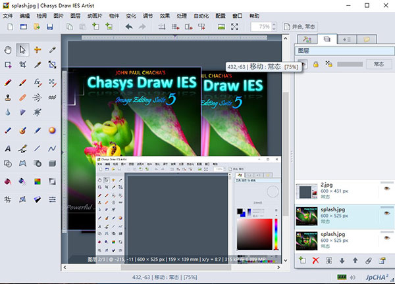Screen dimensions: 395x284
Task: Toggle eye on bottom splash.jpg layer
Action: point(387,238)
